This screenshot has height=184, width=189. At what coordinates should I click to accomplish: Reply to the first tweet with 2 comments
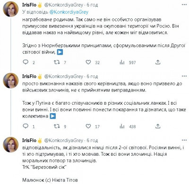click(x=26, y=62)
